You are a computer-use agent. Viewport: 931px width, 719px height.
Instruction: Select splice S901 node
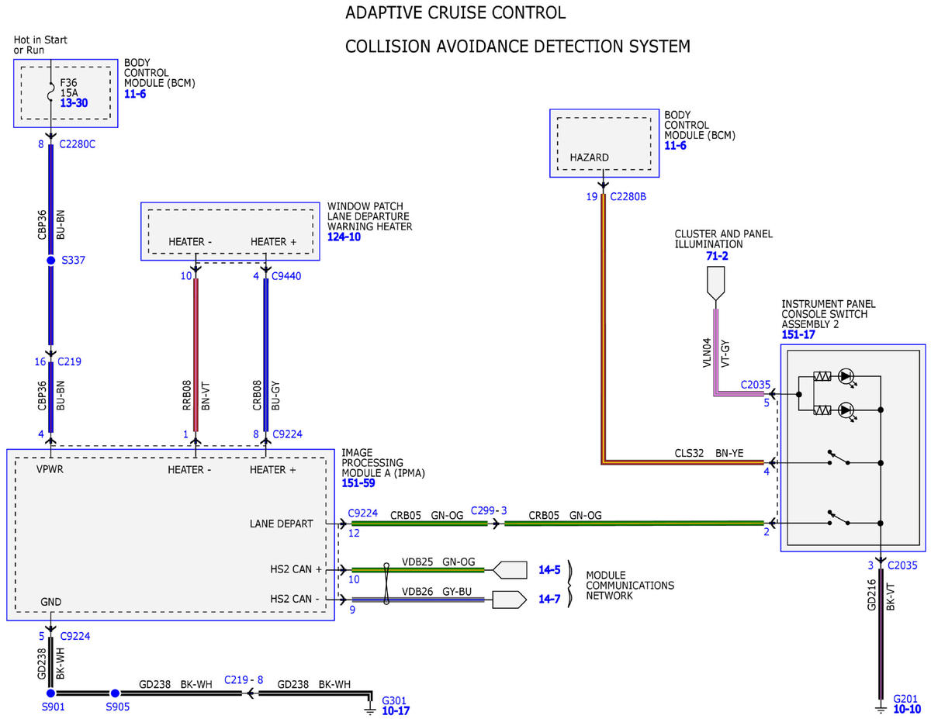point(51,693)
